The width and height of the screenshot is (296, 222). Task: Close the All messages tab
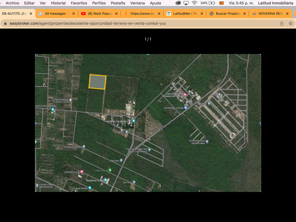point(74,14)
